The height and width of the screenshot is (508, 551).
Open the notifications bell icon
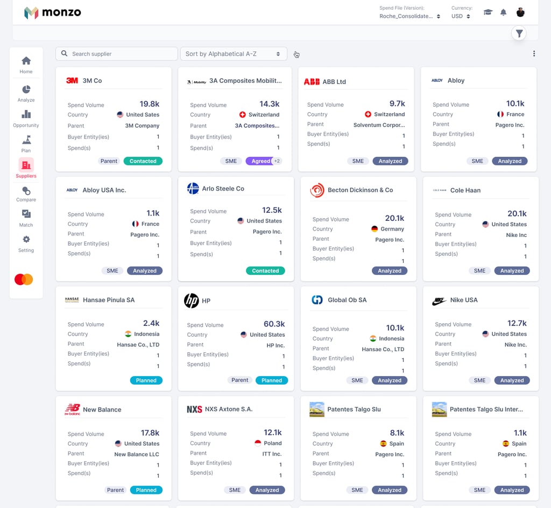pos(503,13)
